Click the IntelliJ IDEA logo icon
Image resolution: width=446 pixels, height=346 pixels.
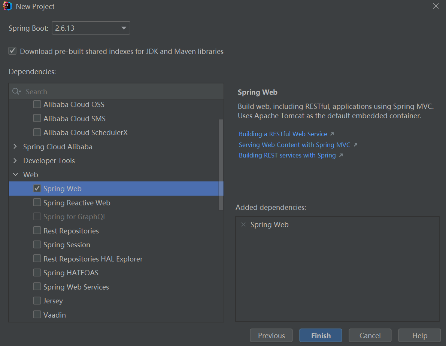7,6
